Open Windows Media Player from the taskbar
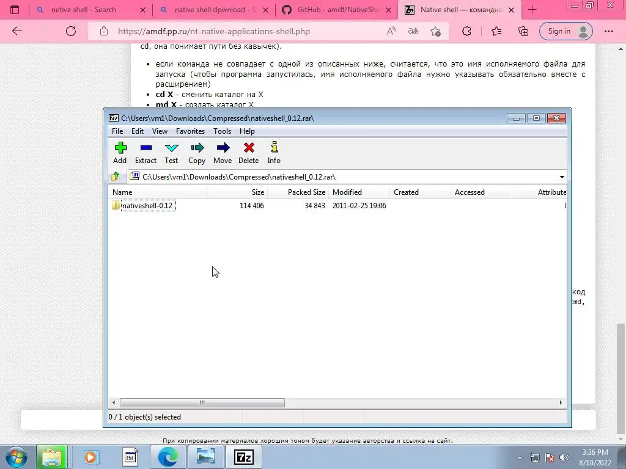 (x=90, y=457)
